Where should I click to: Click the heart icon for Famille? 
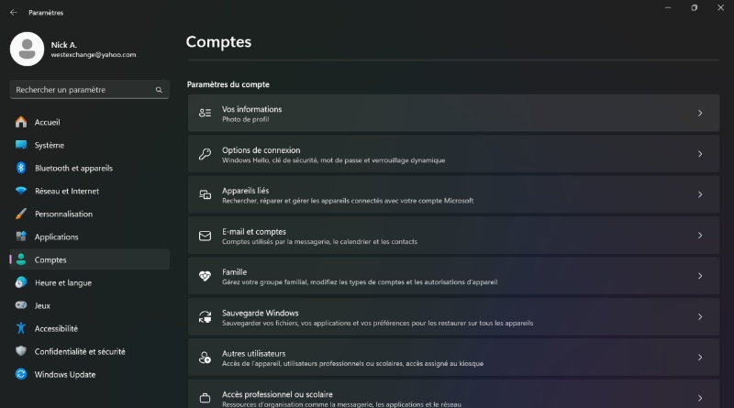pos(205,276)
